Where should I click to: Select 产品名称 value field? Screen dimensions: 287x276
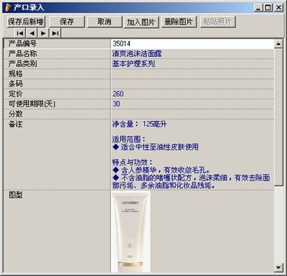192,53
